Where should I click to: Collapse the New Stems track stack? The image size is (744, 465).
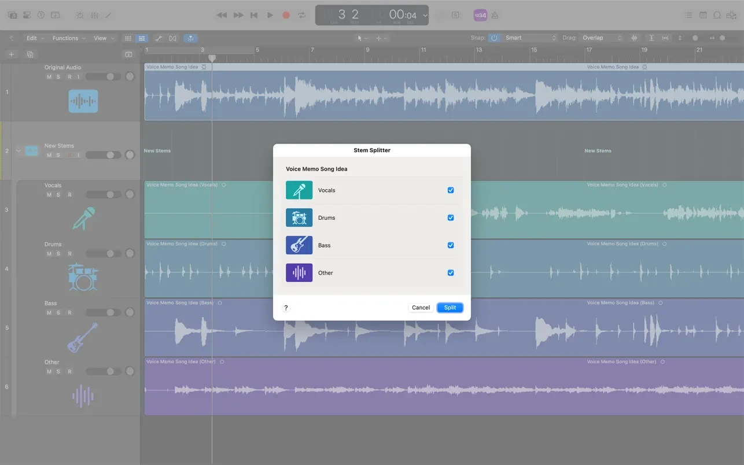[x=19, y=151]
